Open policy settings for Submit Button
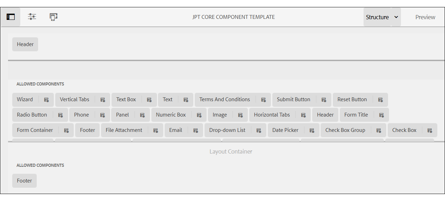Screen dimensions: 445x201 coord(324,99)
